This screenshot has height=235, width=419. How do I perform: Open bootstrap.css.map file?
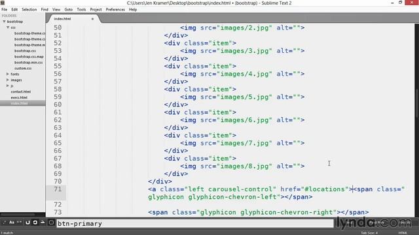pyautogui.click(x=29, y=57)
